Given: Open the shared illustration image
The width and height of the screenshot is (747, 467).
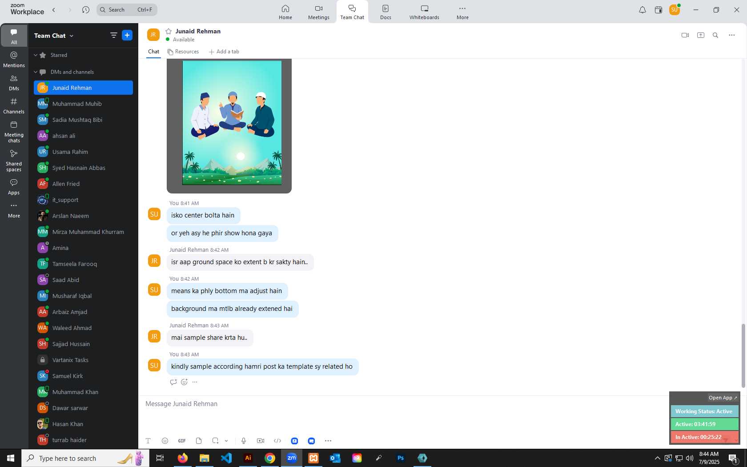Looking at the screenshot, I should 232,123.
